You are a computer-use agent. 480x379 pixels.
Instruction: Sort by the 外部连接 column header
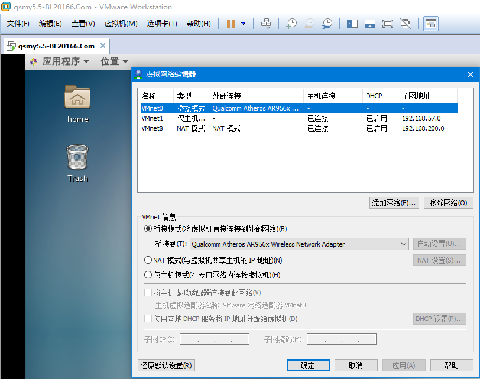tap(257, 96)
